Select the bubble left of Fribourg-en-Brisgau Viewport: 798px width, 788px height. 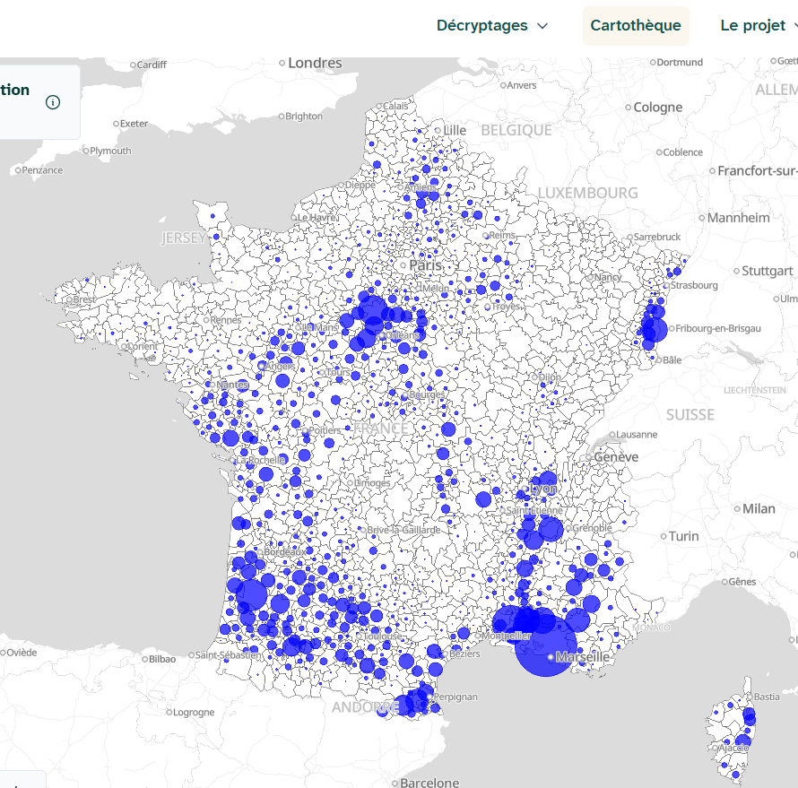(x=655, y=329)
